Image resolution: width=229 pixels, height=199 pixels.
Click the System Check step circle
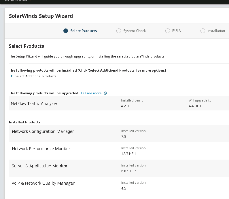[x=119, y=31]
